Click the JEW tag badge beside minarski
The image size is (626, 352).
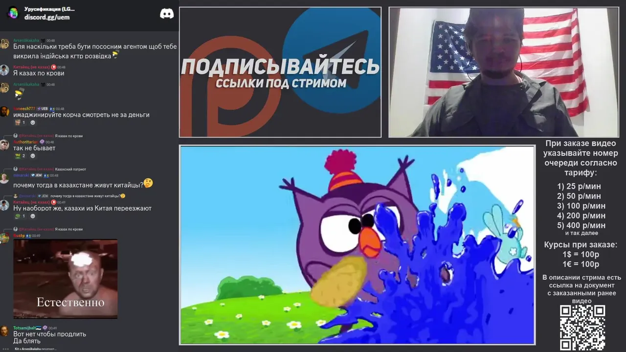pos(37,175)
